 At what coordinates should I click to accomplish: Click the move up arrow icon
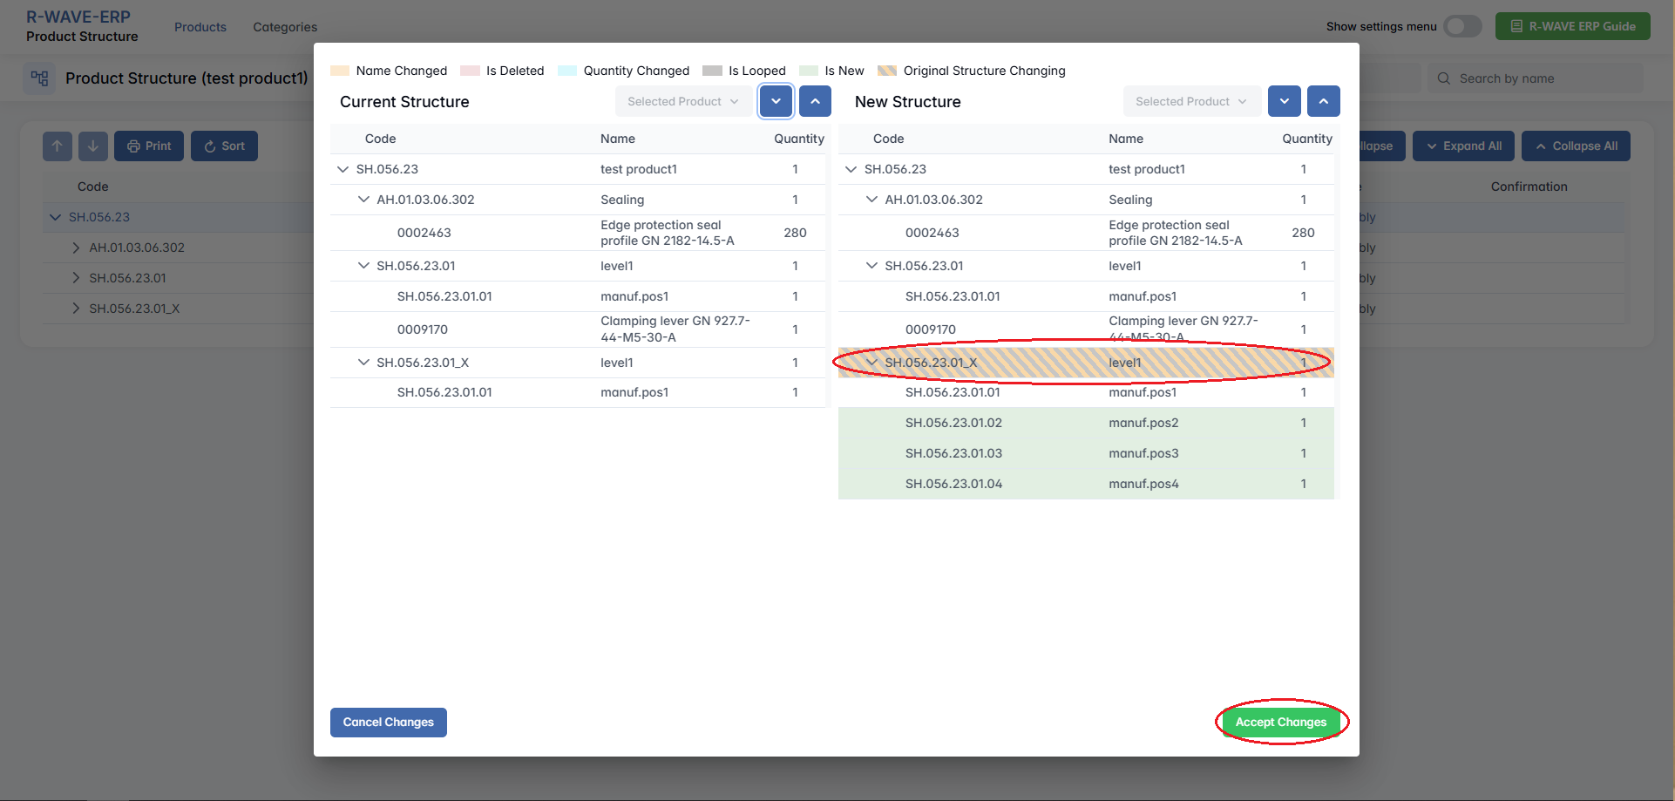coord(58,146)
